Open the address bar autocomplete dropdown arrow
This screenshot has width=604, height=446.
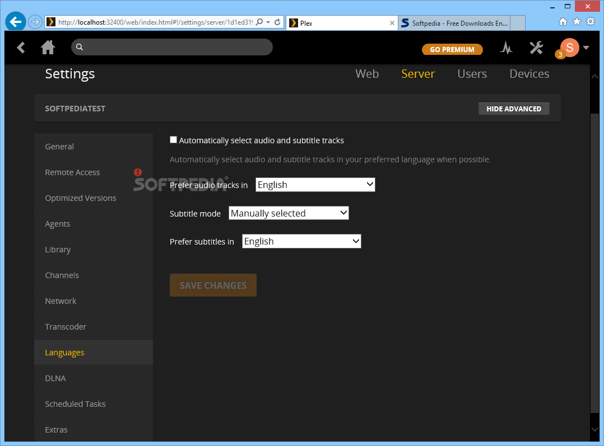pos(268,22)
